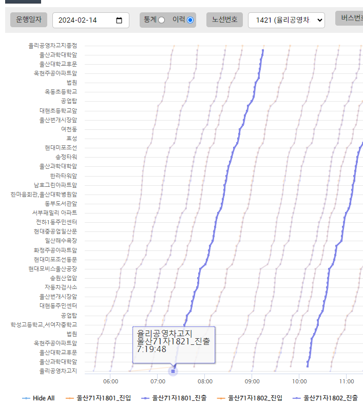Image resolution: width=363 pixels, height=408 pixels.
Task: Click the 버스번호 button
Action: [x=351, y=19]
